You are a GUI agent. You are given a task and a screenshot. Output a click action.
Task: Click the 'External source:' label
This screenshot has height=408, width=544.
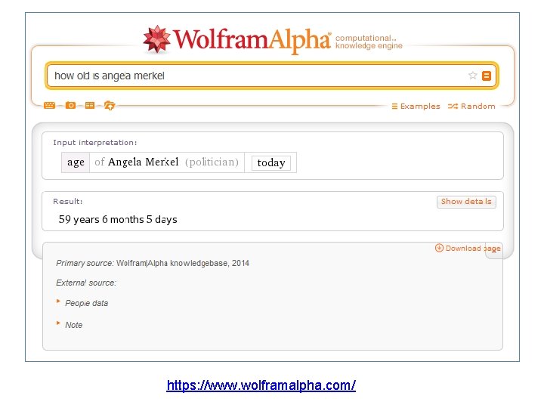click(x=86, y=283)
